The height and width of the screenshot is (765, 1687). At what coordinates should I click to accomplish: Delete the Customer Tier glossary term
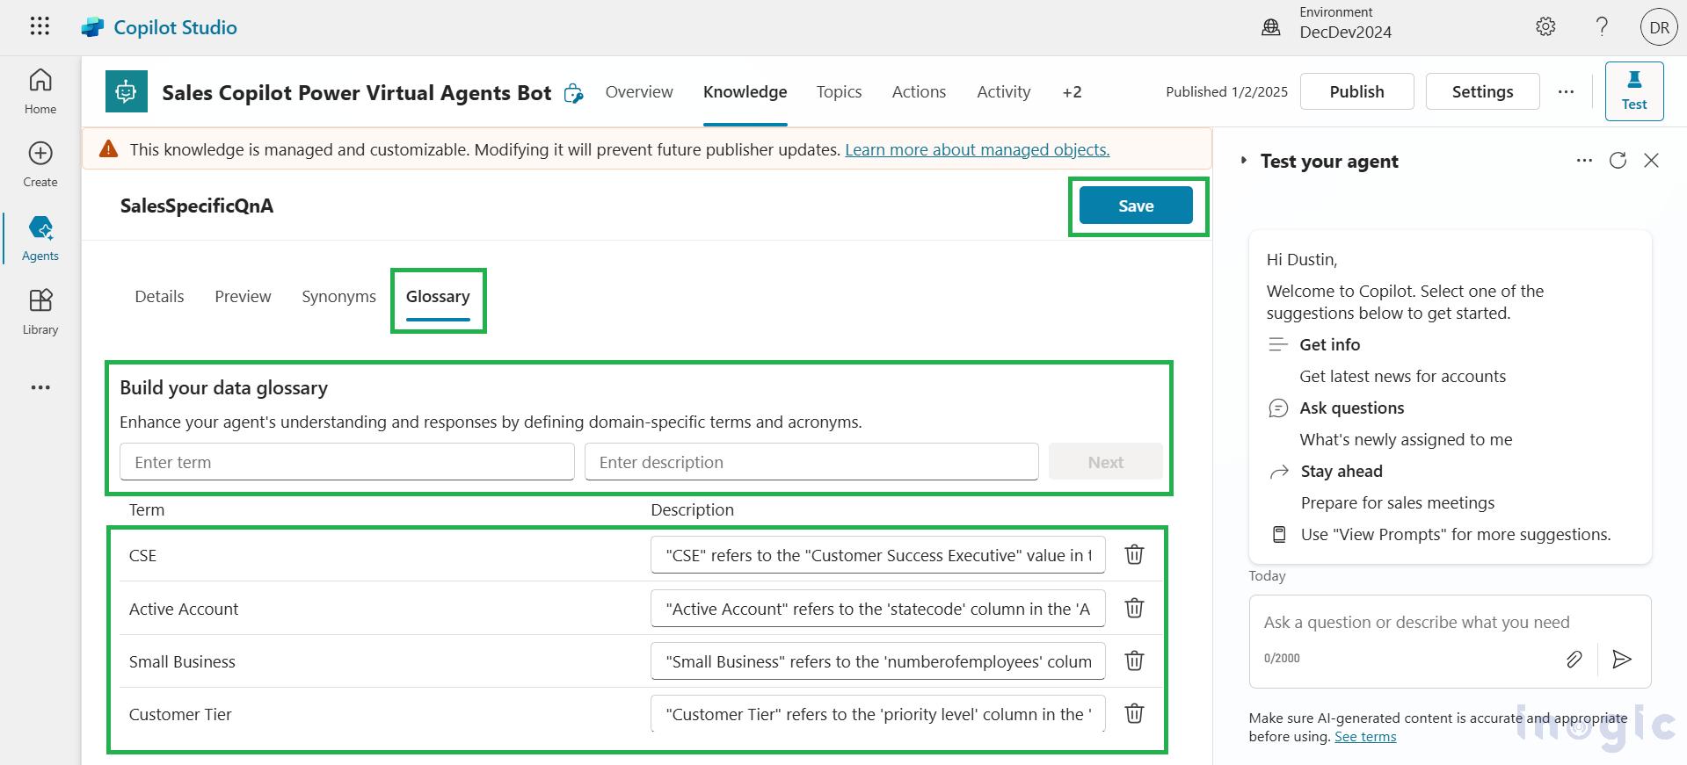point(1134,713)
